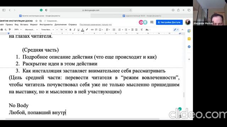Select the Paint format roller icon

pos(10,30)
